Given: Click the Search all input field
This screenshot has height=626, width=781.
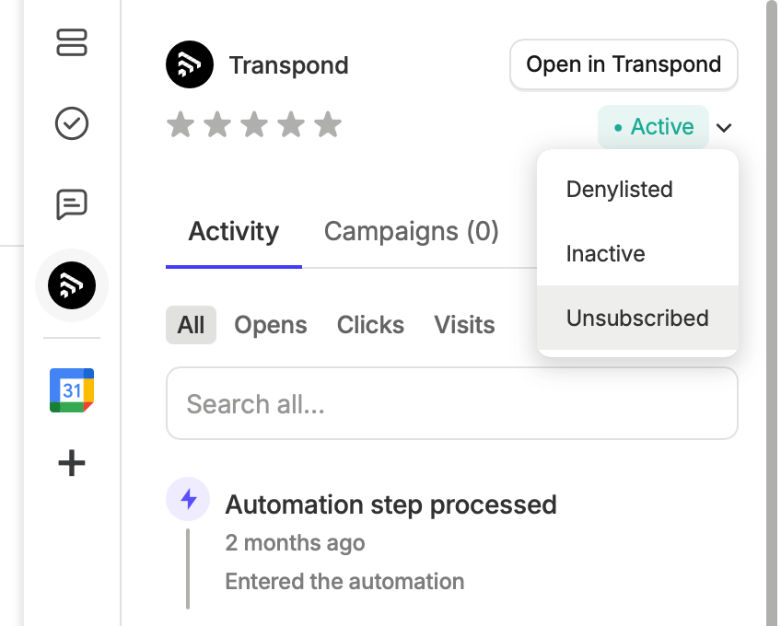Looking at the screenshot, I should (x=451, y=403).
